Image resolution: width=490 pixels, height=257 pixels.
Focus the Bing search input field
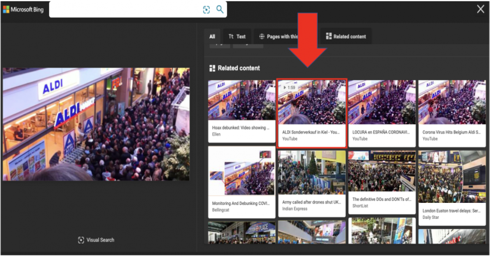[124, 10]
